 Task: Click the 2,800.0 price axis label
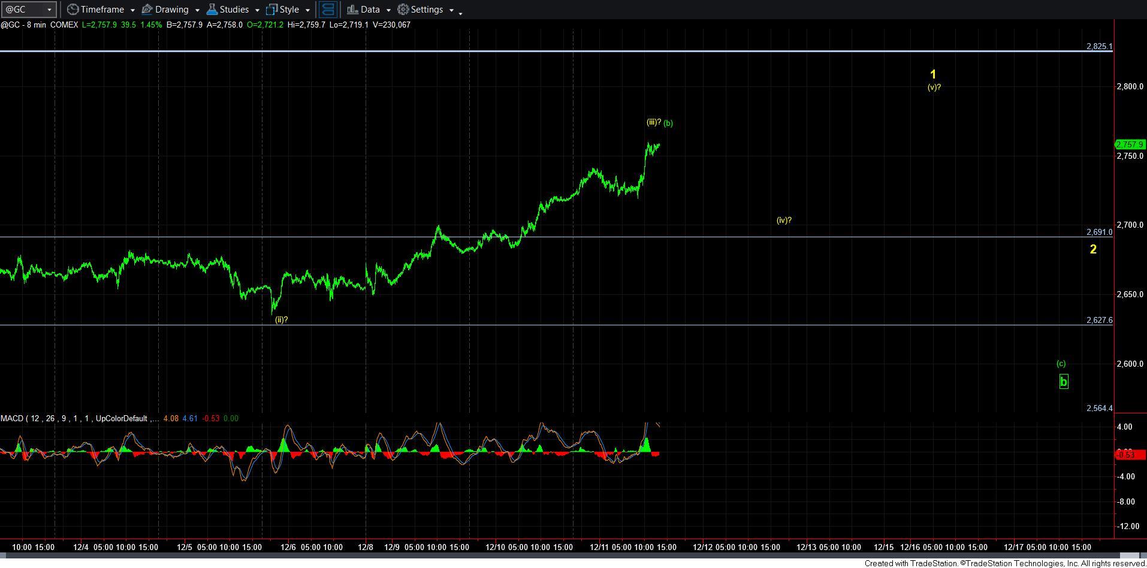pyautogui.click(x=1130, y=87)
